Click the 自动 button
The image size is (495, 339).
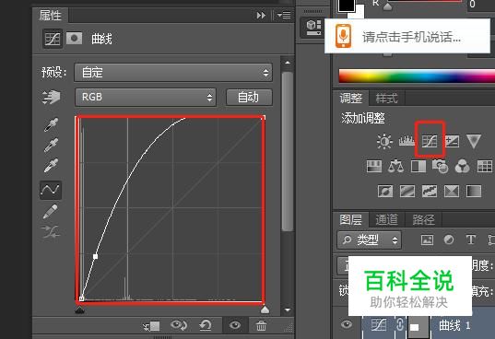pos(249,97)
